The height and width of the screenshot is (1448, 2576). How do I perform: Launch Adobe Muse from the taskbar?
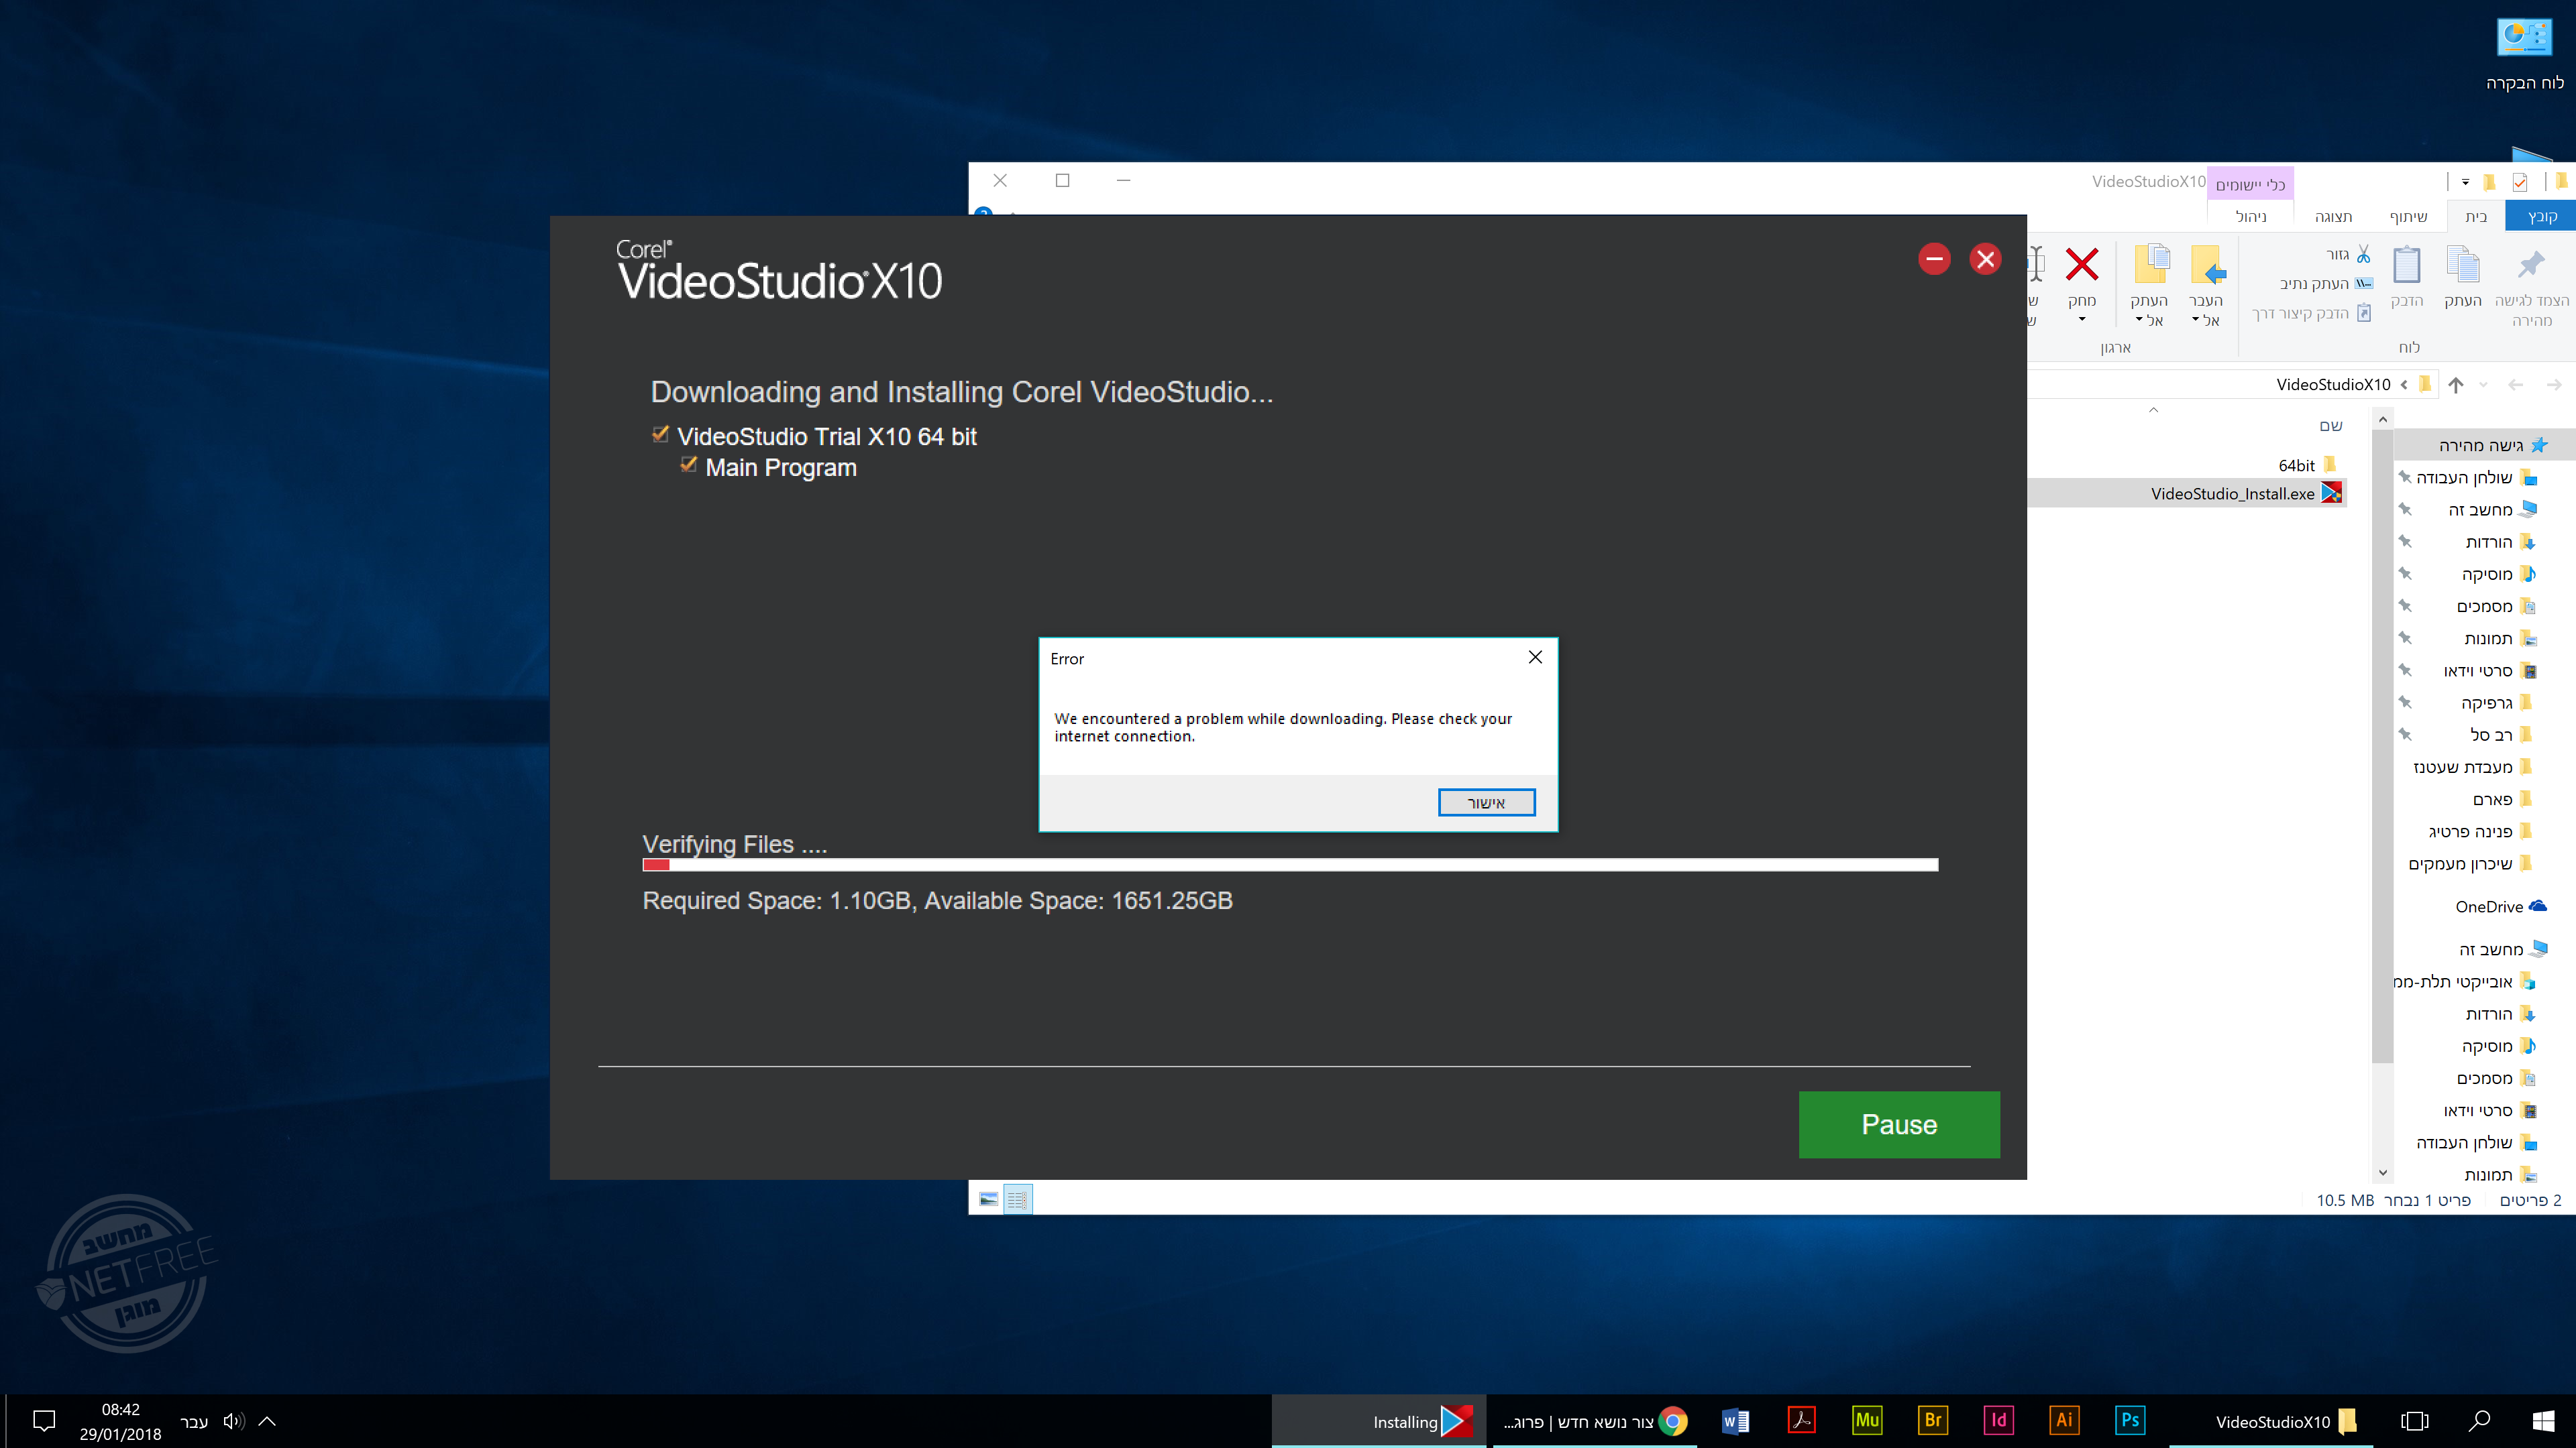tap(1867, 1421)
